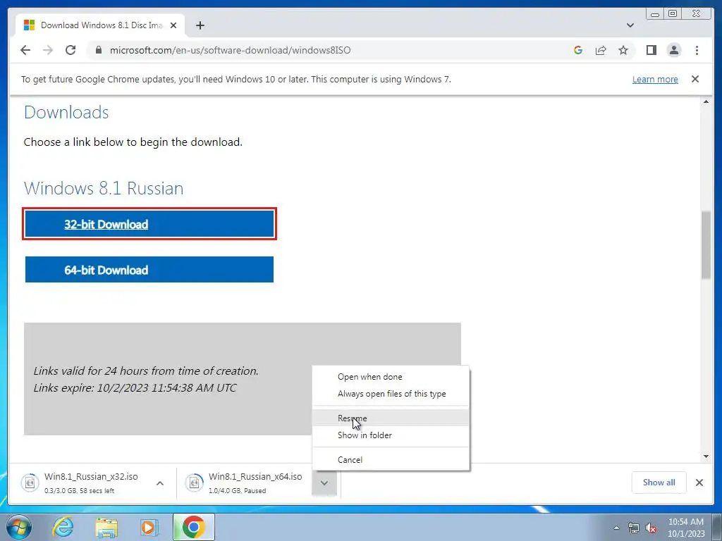Click the forward navigation arrow
This screenshot has height=541, width=722.
pyautogui.click(x=48, y=50)
